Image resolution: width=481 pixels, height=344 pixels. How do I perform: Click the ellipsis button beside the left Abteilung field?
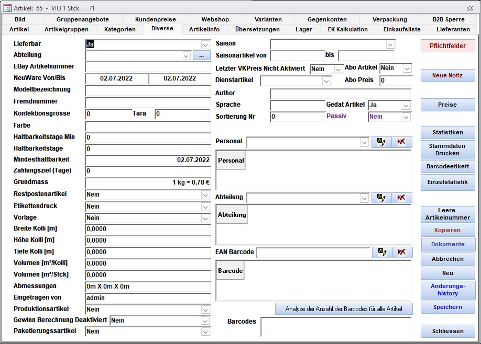(201, 55)
